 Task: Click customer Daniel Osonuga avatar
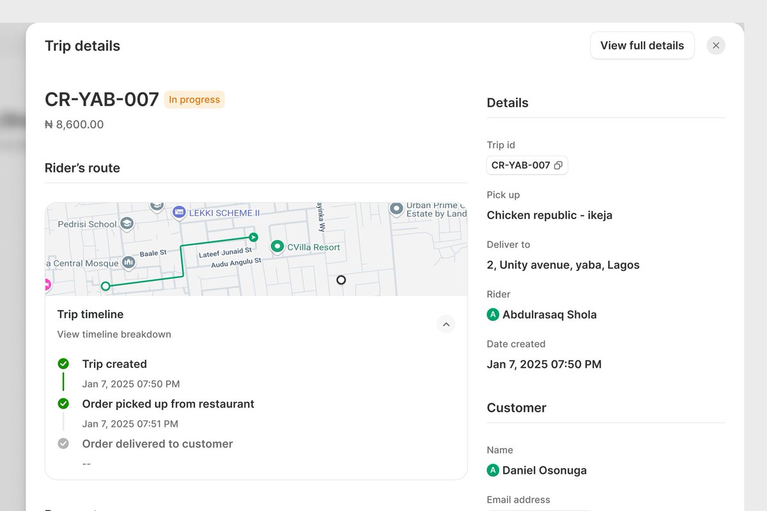click(493, 470)
